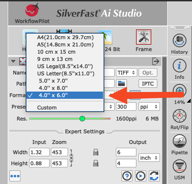192x184 pixels.
Task: Click the small triangle beside 14%
Action: click(x=189, y=101)
